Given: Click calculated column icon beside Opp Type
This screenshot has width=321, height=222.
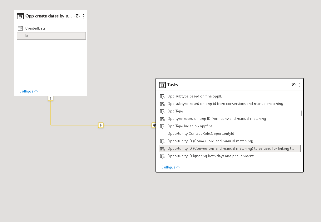Looking at the screenshot, I should [x=162, y=111].
